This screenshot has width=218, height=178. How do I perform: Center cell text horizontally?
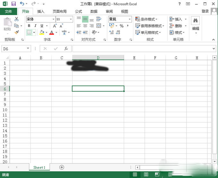click(85, 26)
